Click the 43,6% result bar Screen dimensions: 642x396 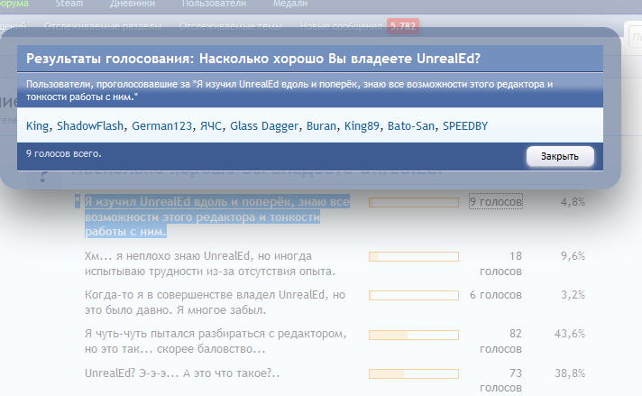414,335
